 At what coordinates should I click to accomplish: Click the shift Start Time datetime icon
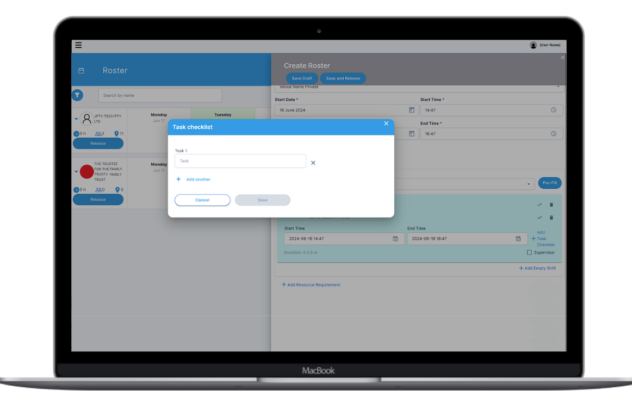pos(395,239)
